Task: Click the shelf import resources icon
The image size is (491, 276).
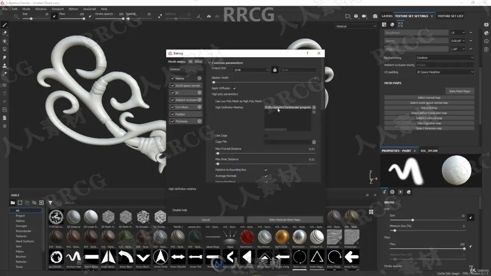Action: [41, 203]
